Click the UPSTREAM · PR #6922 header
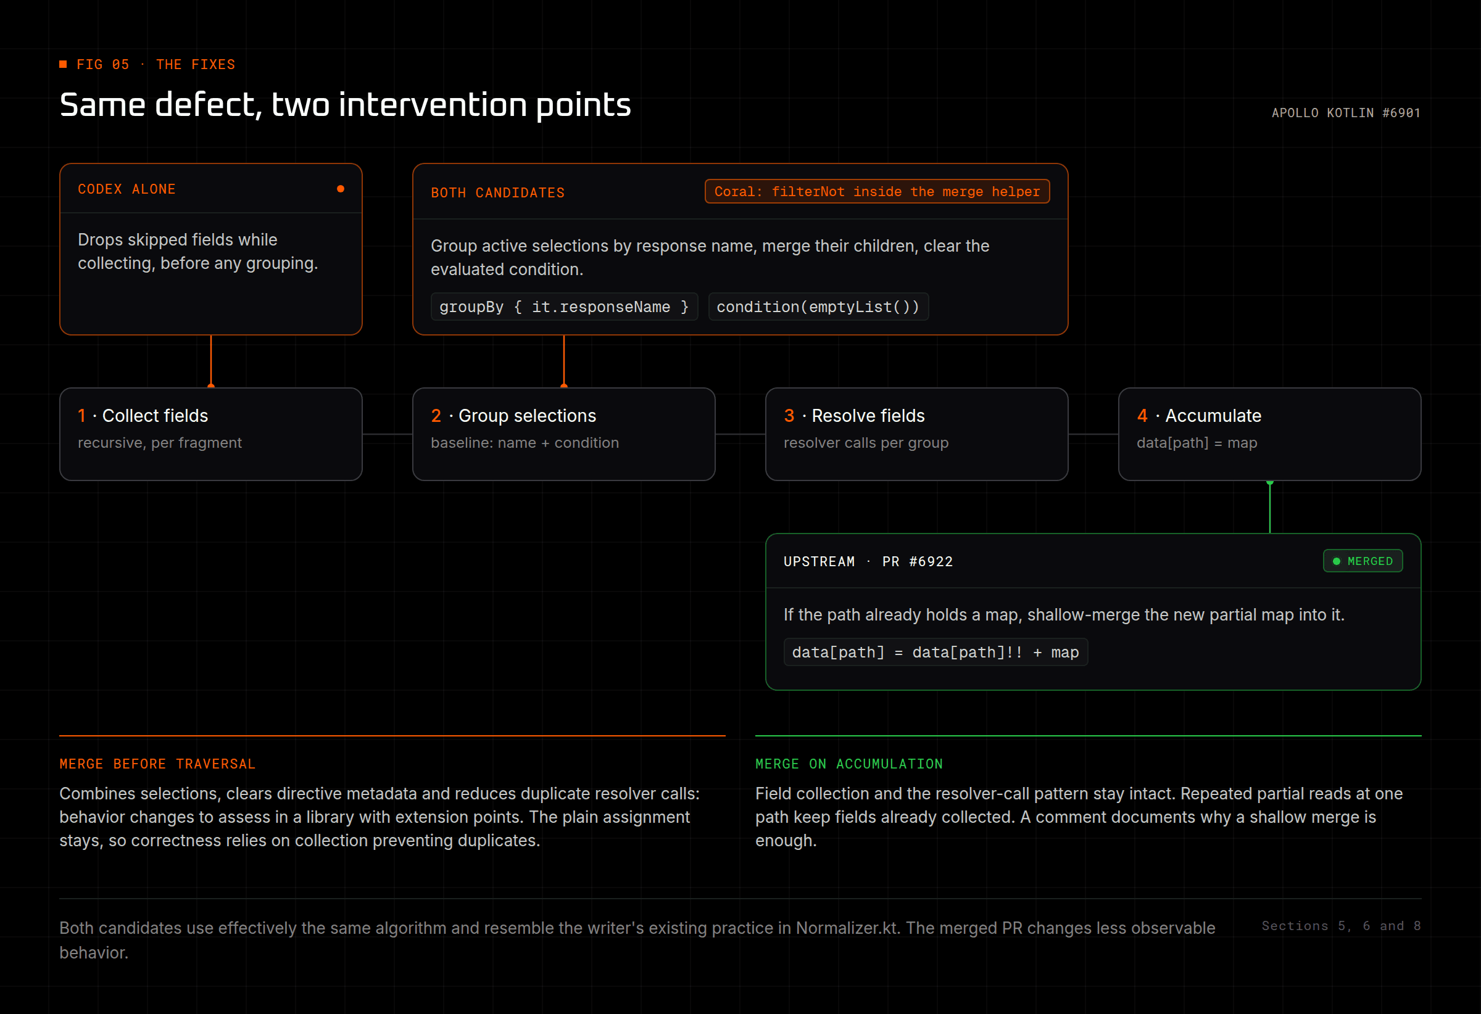 pos(868,561)
